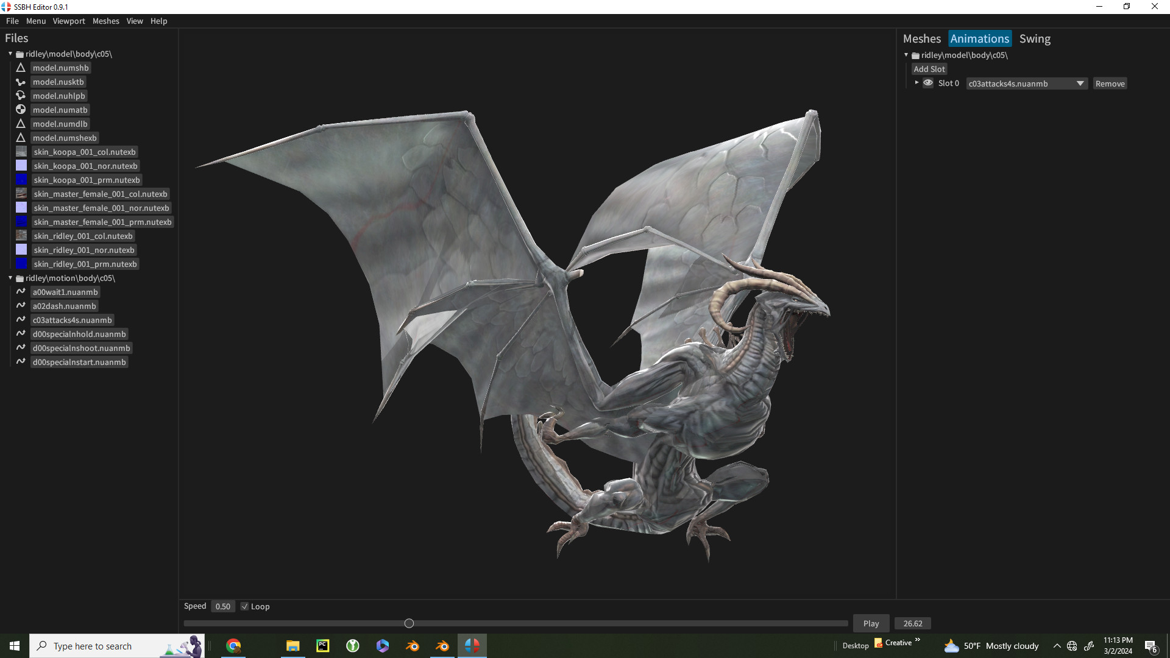Open the Viewport menu
1170x658 pixels.
pyautogui.click(x=68, y=21)
